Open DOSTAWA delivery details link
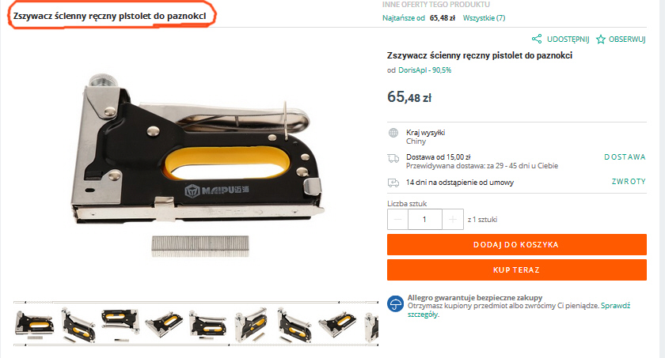 [625, 157]
